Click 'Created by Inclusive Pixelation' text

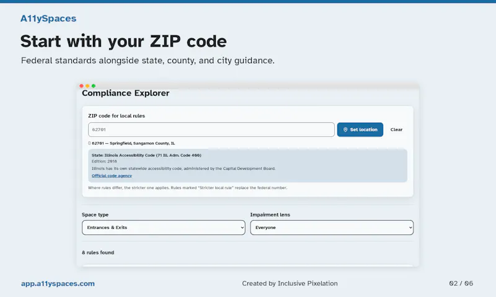point(290,283)
